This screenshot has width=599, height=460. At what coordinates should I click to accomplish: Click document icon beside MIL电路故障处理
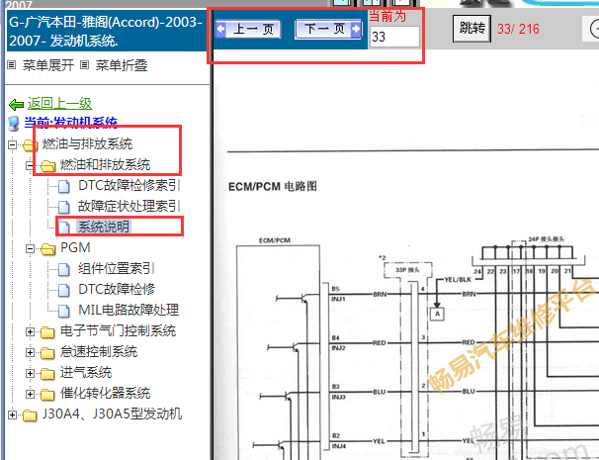(64, 311)
